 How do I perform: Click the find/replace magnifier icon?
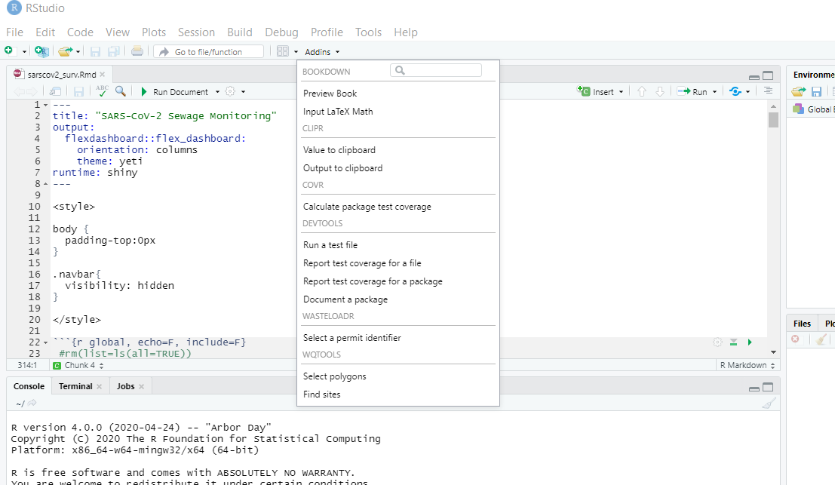coord(121,91)
